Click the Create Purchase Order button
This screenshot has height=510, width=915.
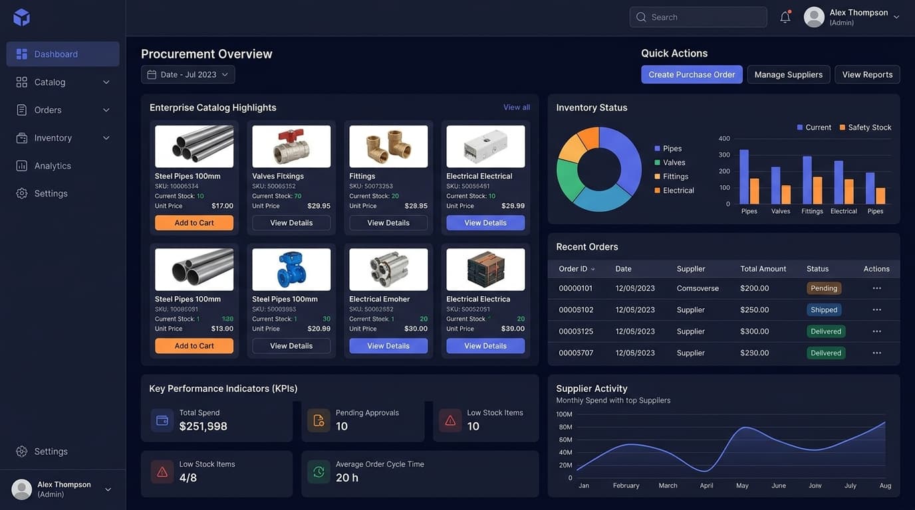click(692, 74)
